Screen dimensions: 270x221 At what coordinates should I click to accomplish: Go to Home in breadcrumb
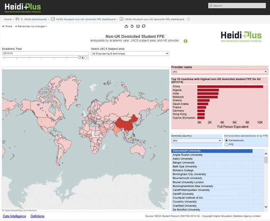[x=8, y=19]
